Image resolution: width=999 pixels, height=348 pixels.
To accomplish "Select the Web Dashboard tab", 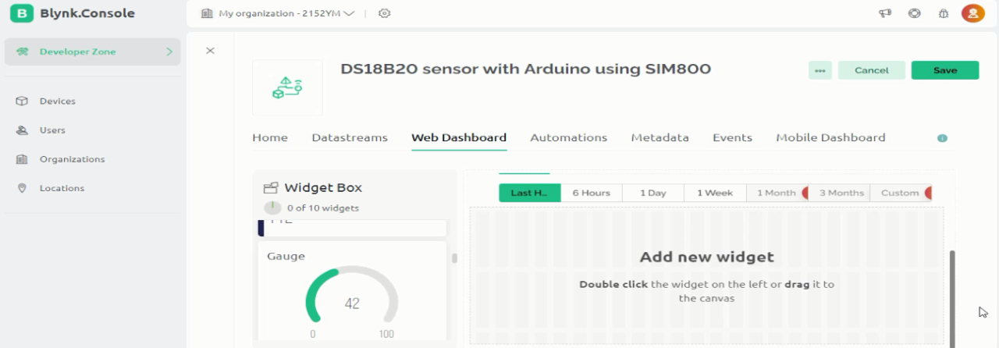I will click(x=459, y=137).
